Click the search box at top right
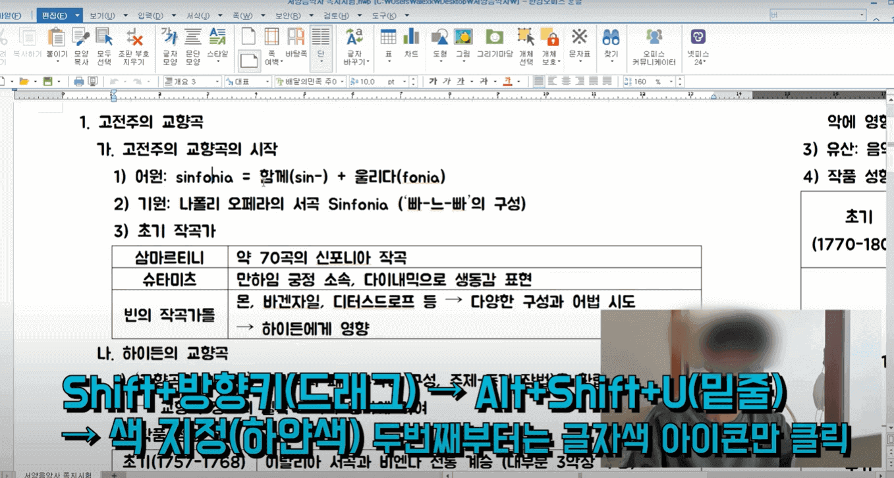 point(817,14)
